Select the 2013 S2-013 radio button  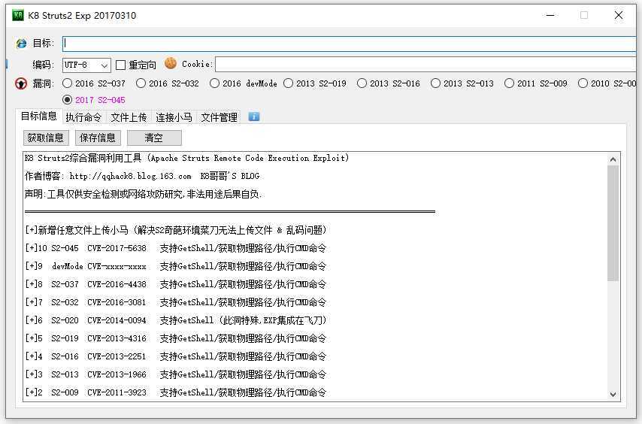coord(436,83)
